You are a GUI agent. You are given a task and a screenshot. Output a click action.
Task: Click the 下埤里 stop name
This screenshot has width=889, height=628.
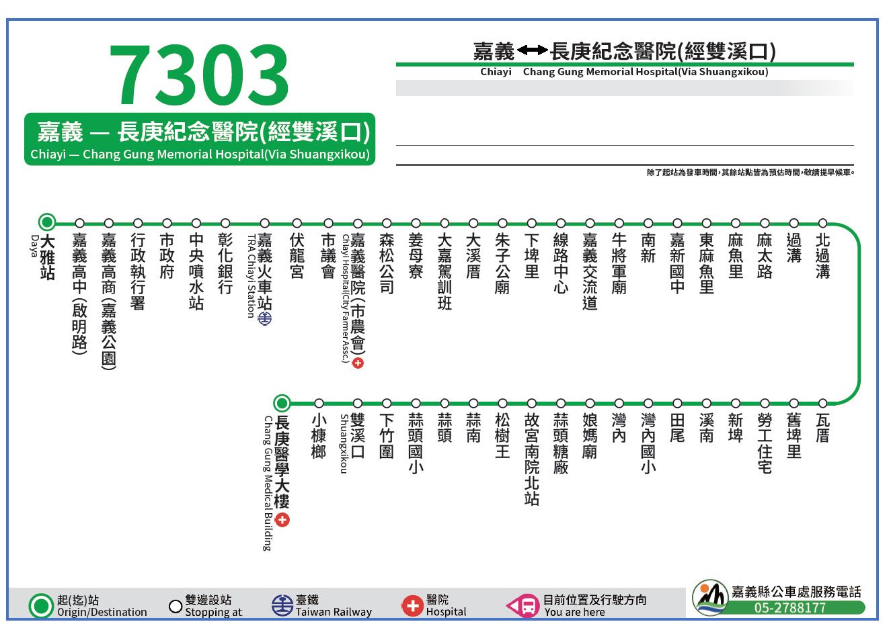532,257
